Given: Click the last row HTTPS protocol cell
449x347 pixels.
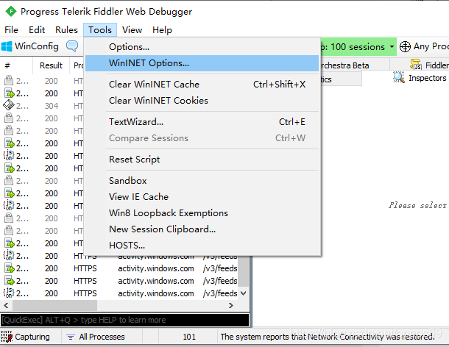Looking at the screenshot, I should tap(85, 293).
